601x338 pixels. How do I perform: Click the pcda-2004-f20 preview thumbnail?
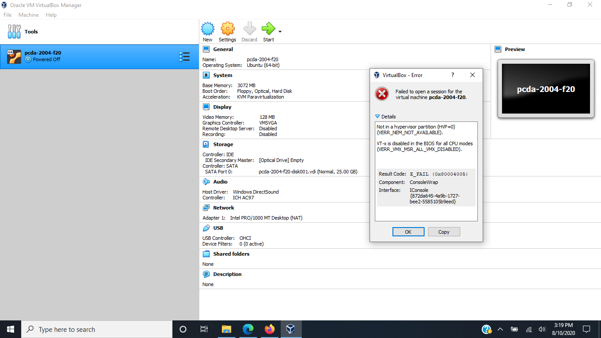tap(546, 89)
